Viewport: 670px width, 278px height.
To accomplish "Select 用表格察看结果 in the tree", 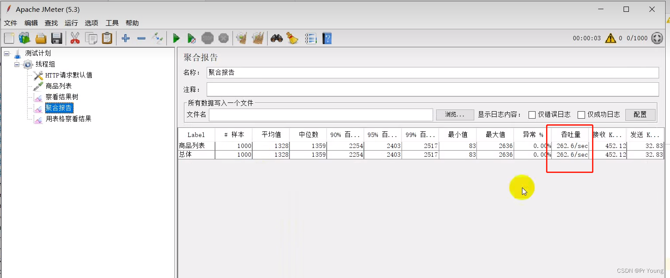I will pyautogui.click(x=68, y=119).
